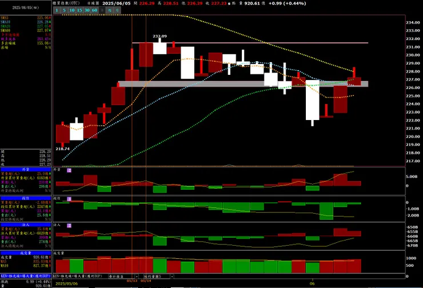The image size is (423, 288).
Task: Click the SMA5 legend entry
Action: coord(26,18)
